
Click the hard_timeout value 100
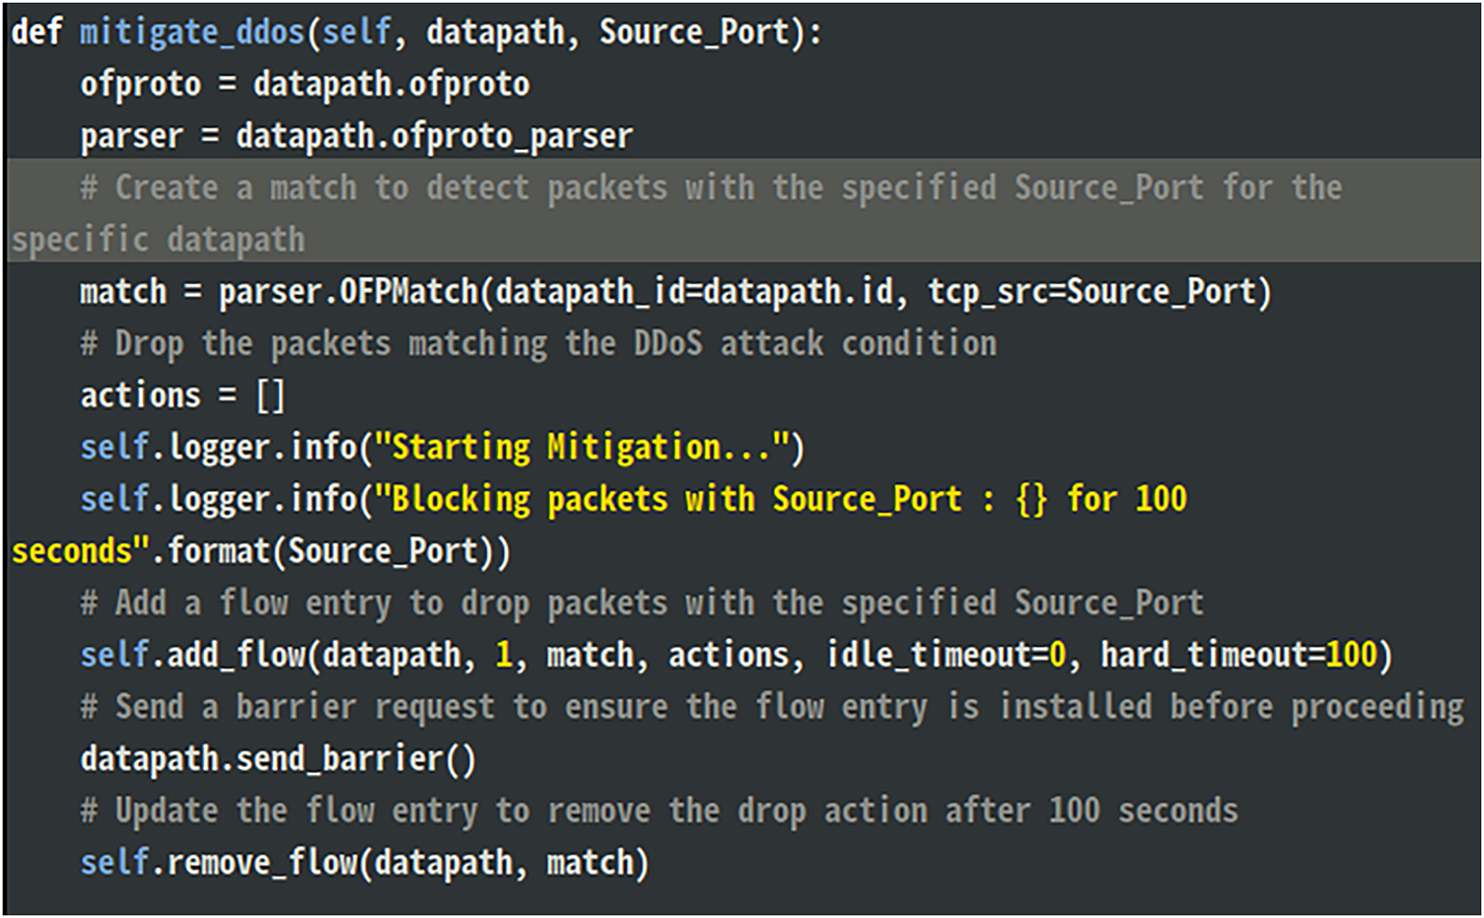[x=1350, y=655]
